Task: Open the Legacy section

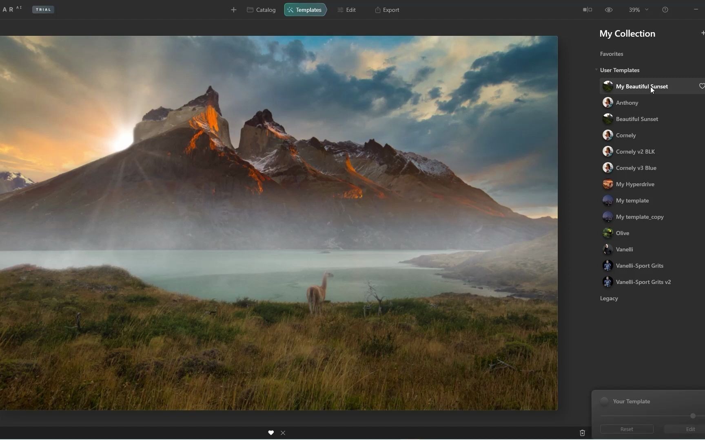Action: [609, 298]
